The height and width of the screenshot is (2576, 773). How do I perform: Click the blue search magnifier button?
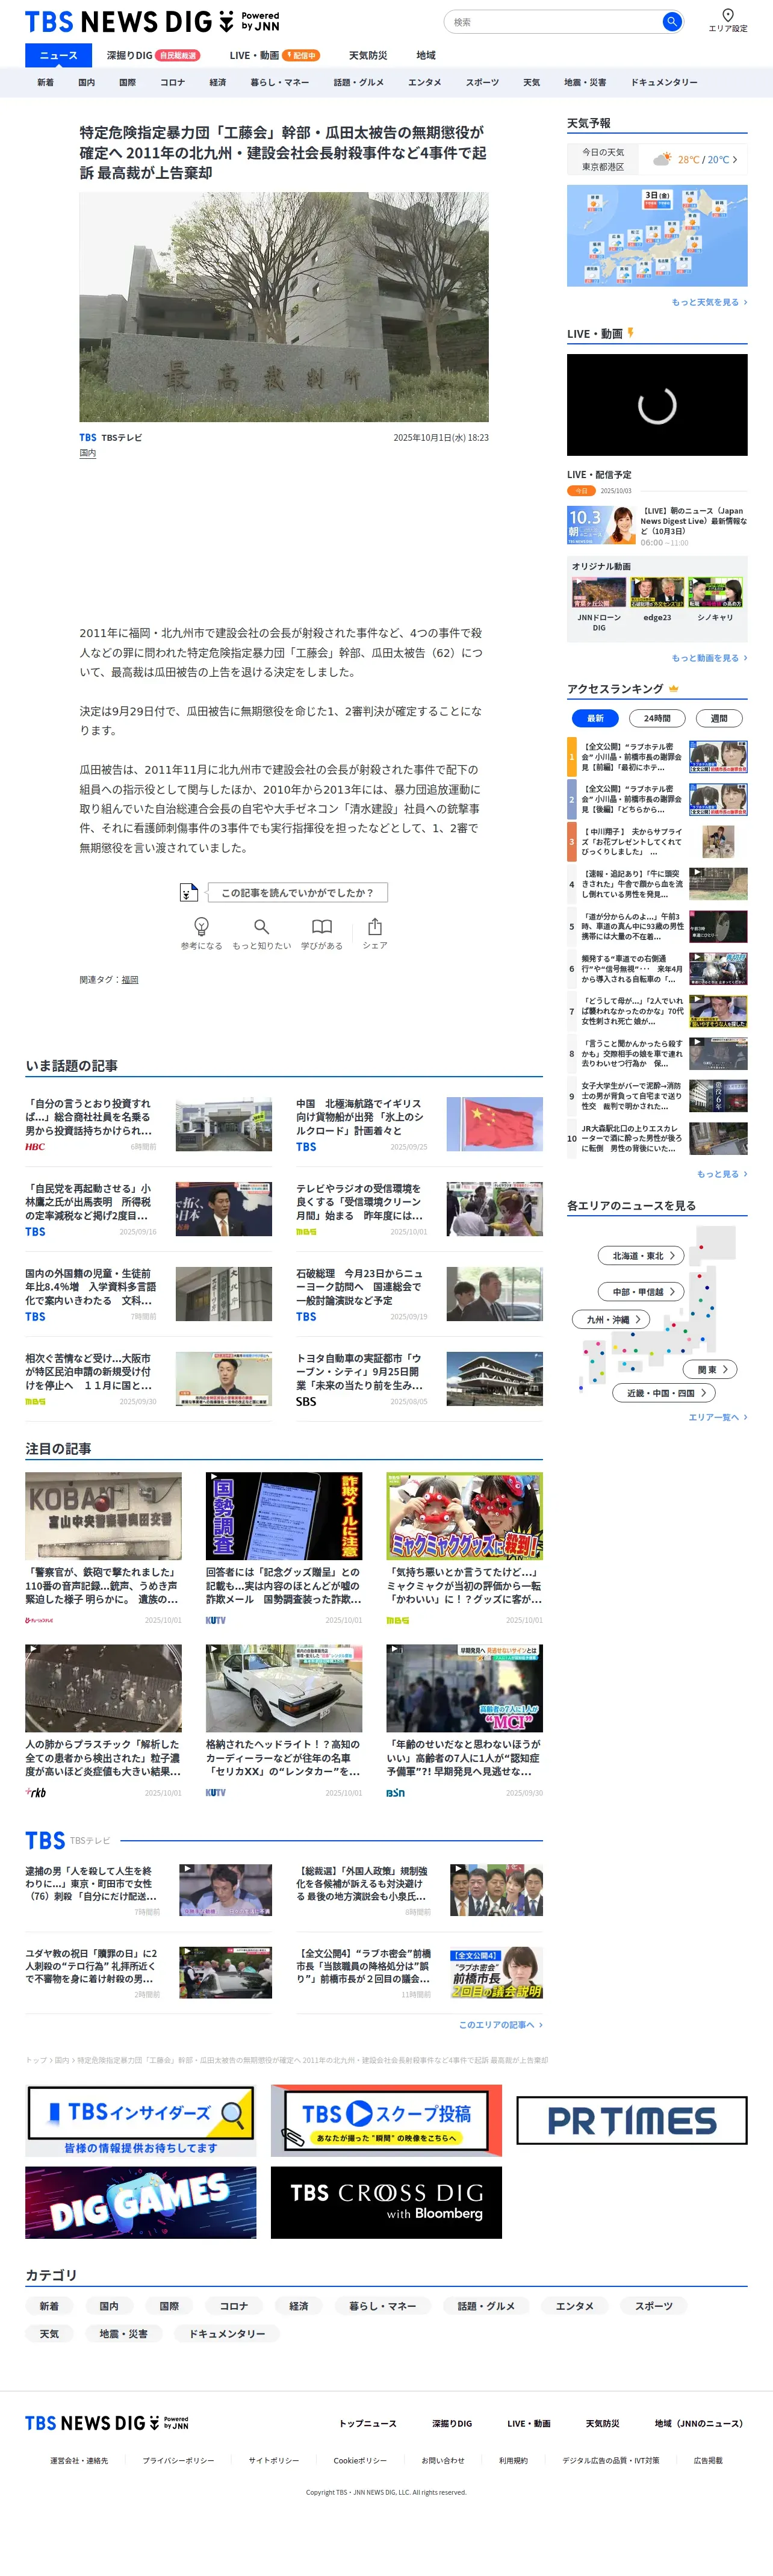click(x=671, y=21)
